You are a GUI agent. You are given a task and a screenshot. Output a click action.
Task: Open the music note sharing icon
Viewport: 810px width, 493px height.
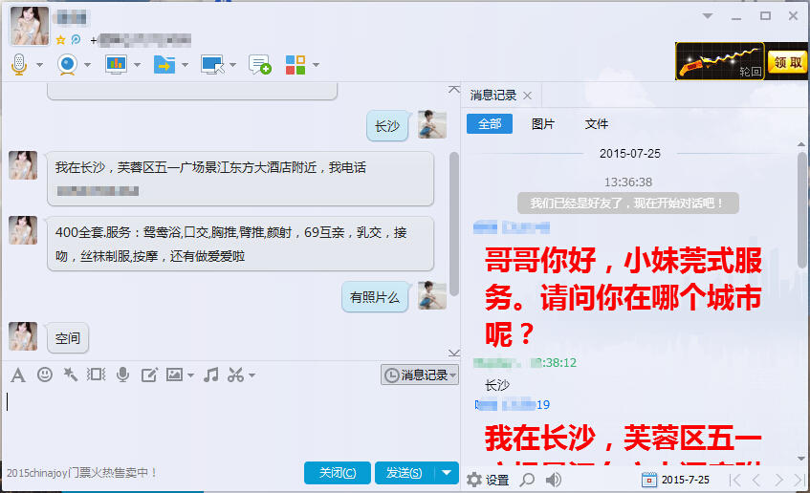210,375
